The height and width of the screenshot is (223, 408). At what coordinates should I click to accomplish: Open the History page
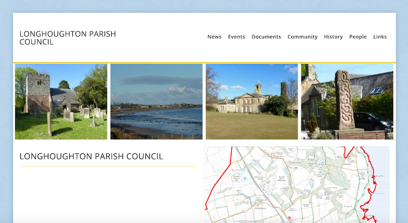(333, 37)
